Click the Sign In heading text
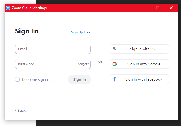181x126 pixels. tap(27, 31)
